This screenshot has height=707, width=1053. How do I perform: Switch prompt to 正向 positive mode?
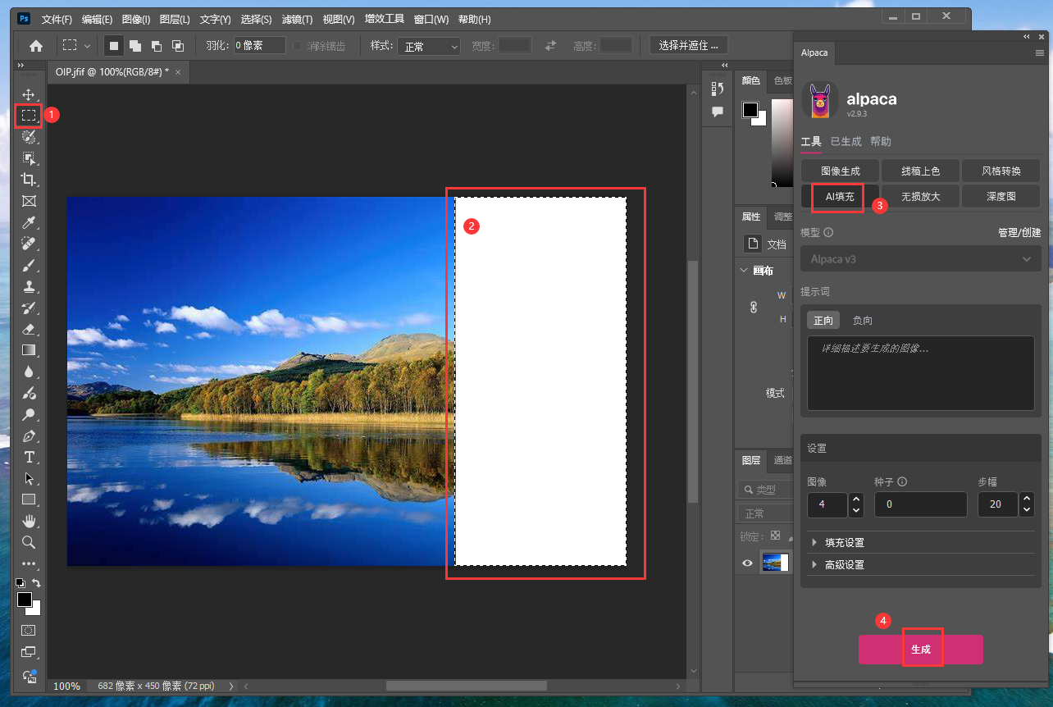pos(823,321)
